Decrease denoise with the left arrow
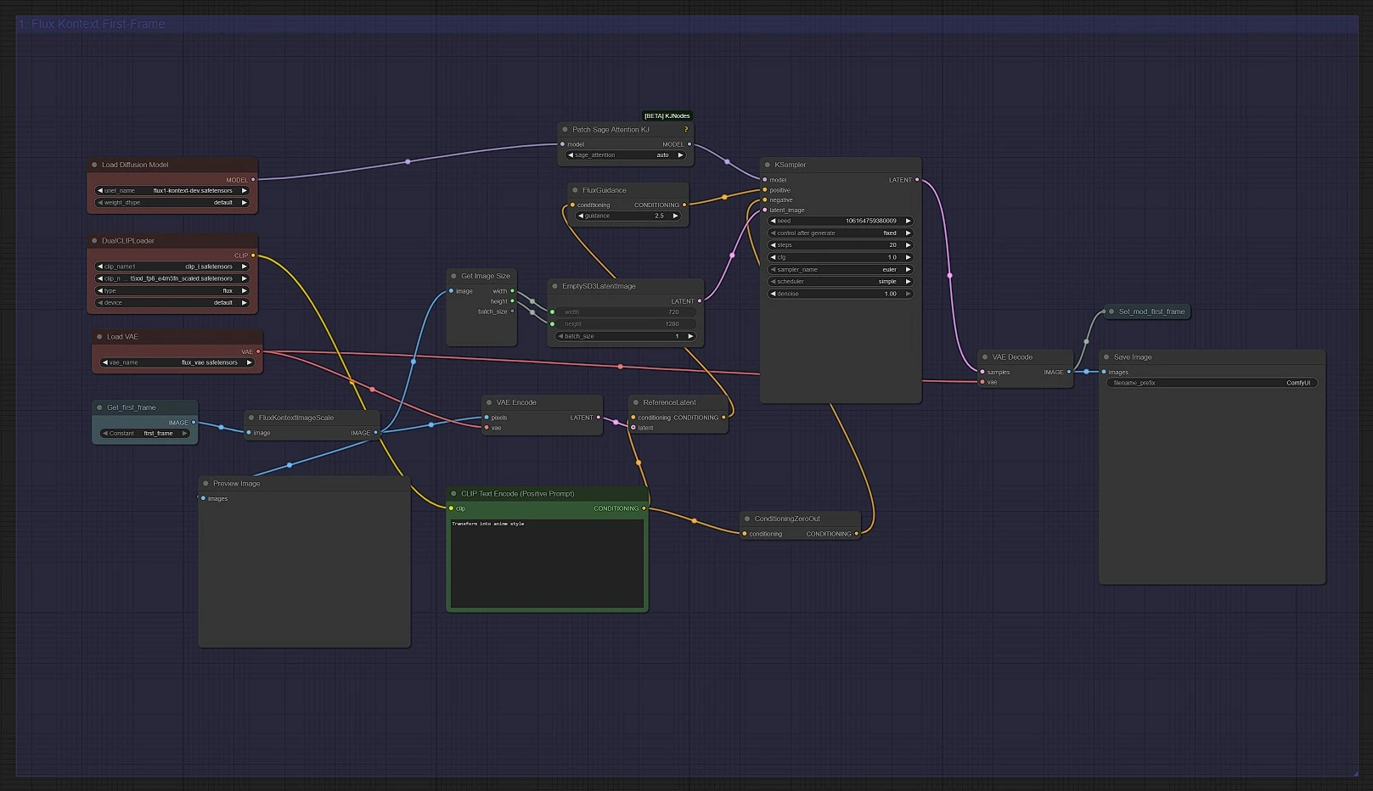This screenshot has height=791, width=1373. coord(773,294)
